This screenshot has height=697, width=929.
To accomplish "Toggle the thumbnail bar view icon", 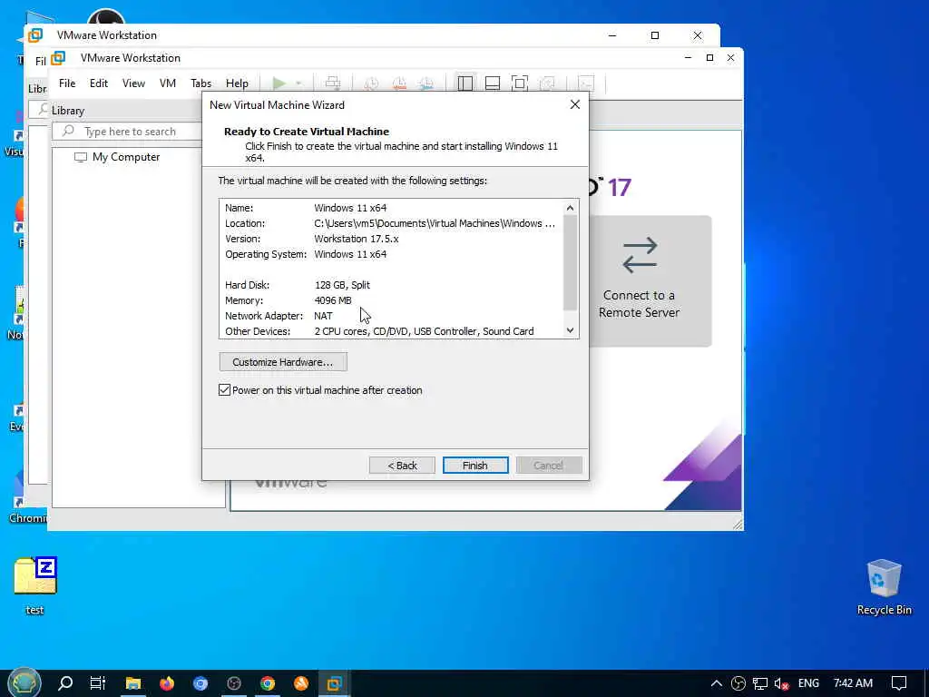I will pos(493,83).
